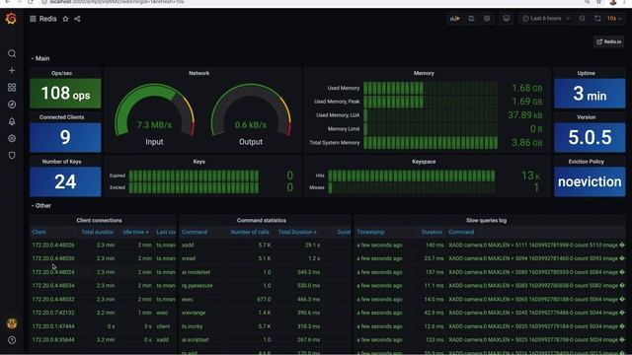Sort Command statistics by Command column

[x=195, y=233]
